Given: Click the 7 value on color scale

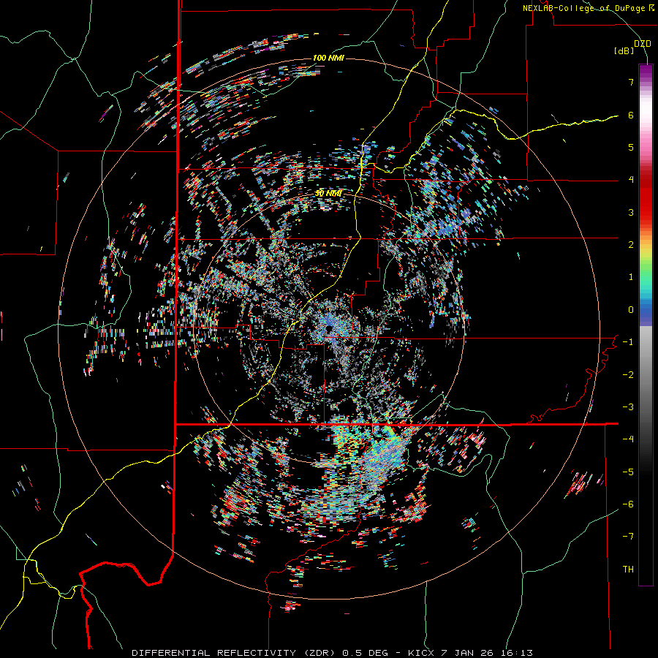Looking at the screenshot, I should (x=631, y=82).
